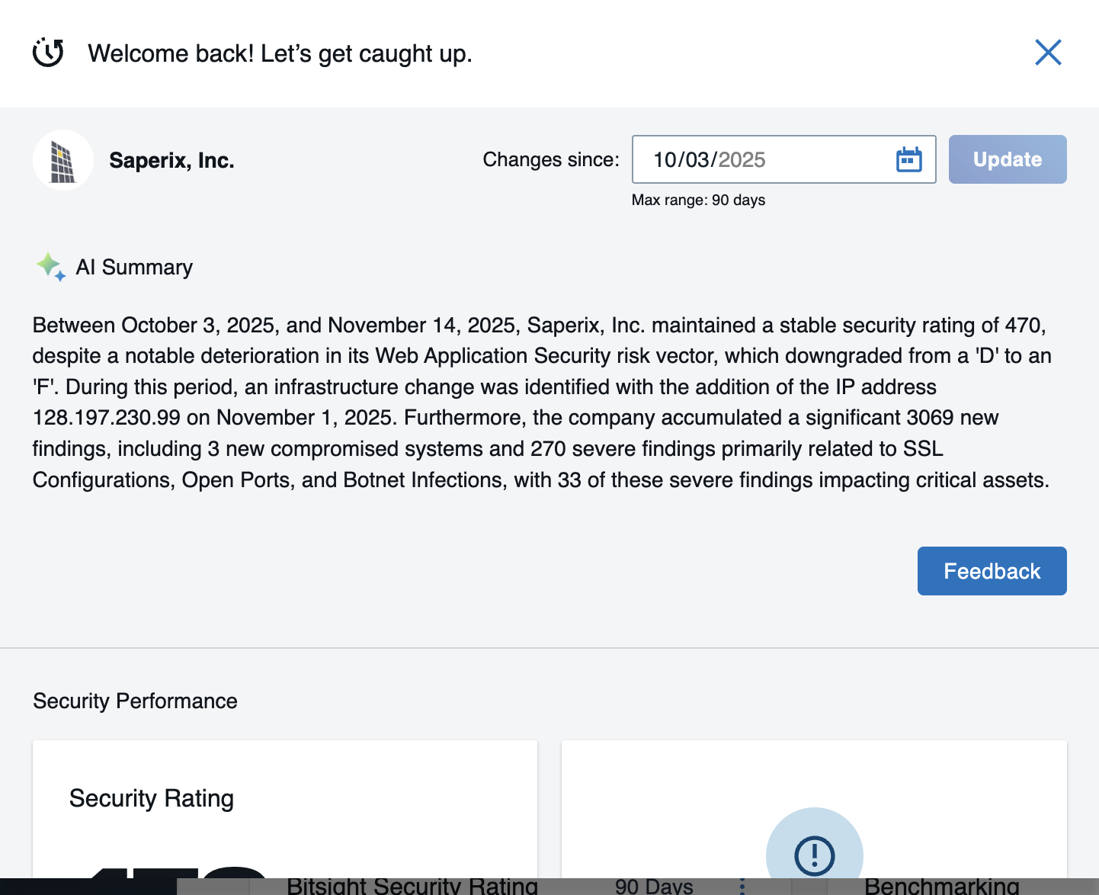Image resolution: width=1099 pixels, height=895 pixels.
Task: Open the three-dot options menu
Action: pos(742,886)
